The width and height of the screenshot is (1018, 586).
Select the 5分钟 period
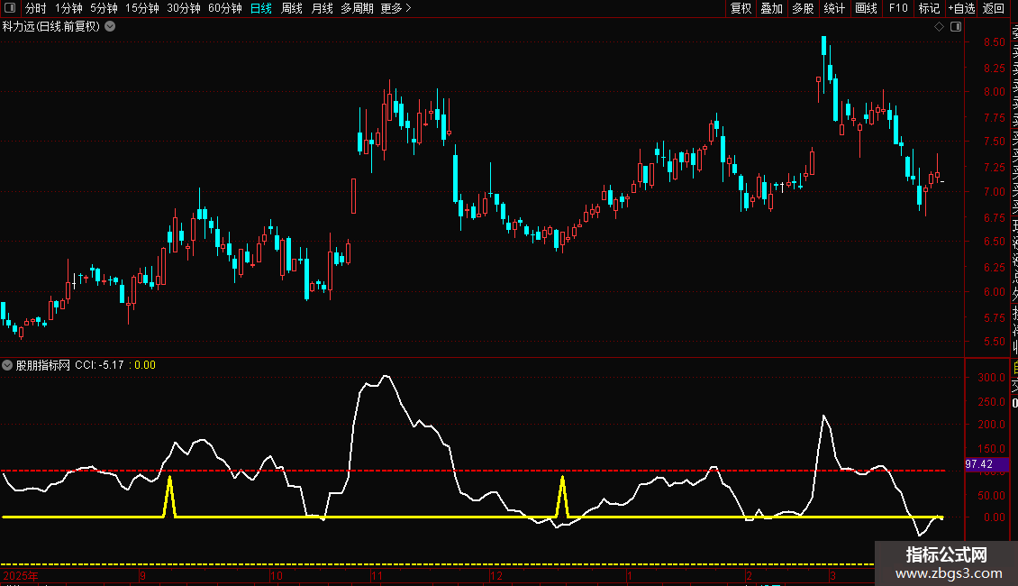(x=104, y=8)
